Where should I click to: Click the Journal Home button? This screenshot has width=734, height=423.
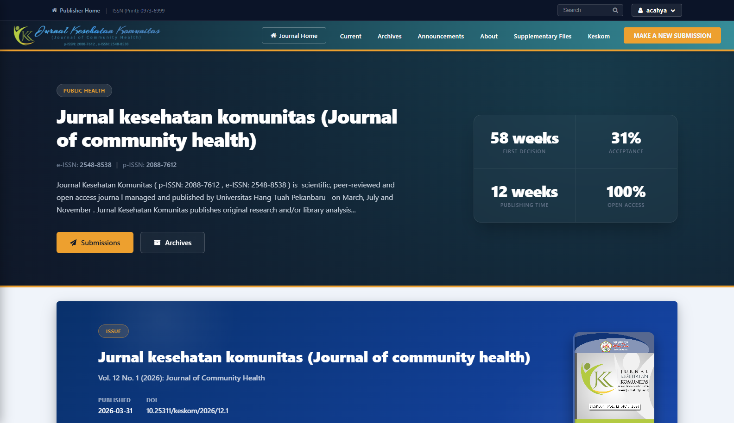[x=294, y=36]
